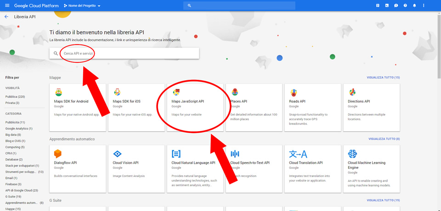Screen dimensions: 441x211
Task: Click the magnifier icon in the API search box
Action: click(x=56, y=53)
